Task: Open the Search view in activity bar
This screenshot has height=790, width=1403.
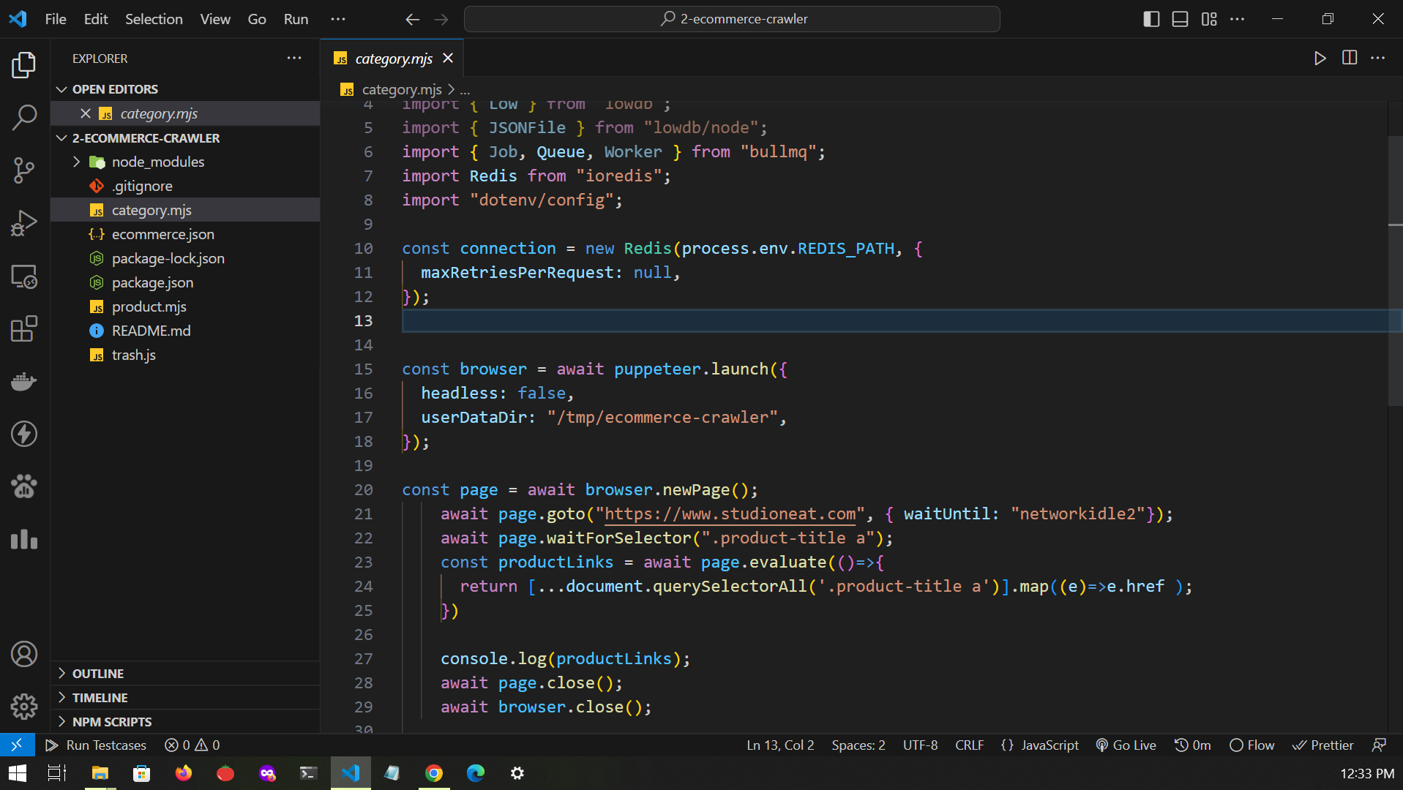Action: [x=24, y=117]
